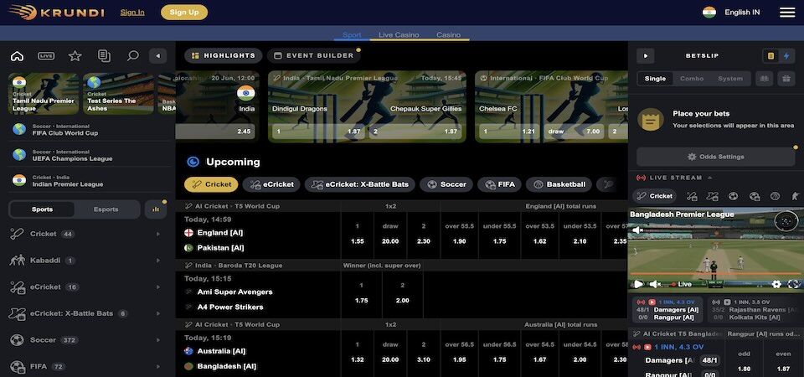
Task: Open the search magnifier icon
Action: pos(133,56)
